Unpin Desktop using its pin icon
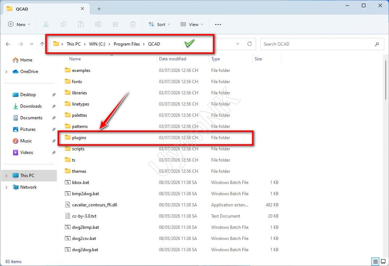 coord(54,95)
